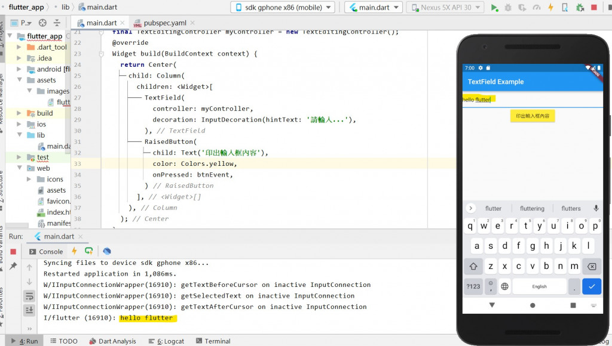Close the main.dart tab in Run panel
The width and height of the screenshot is (612, 346).
click(81, 236)
